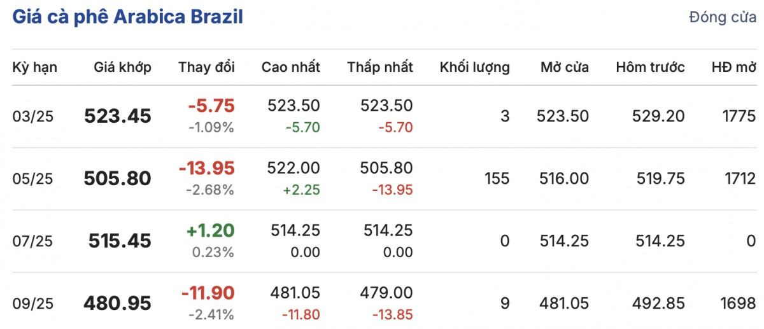Click the 'Đóng cửa' status label
This screenshot has height=329, width=764.
click(723, 18)
